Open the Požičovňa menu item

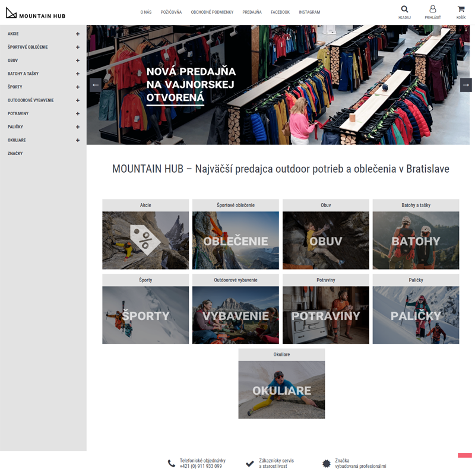[x=171, y=12]
